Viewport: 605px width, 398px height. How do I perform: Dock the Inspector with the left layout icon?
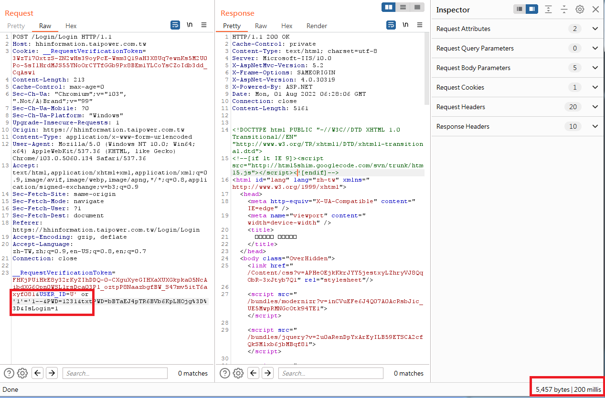pyautogui.click(x=520, y=10)
